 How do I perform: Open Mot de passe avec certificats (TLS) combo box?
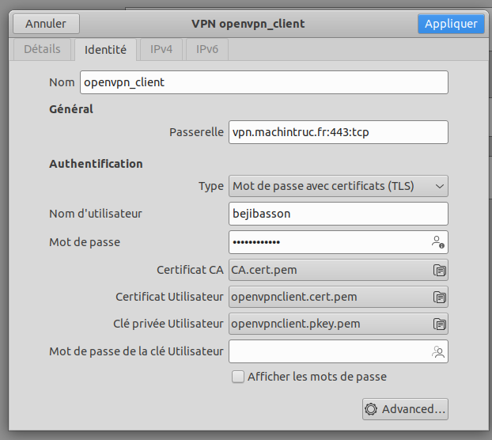tap(339, 186)
